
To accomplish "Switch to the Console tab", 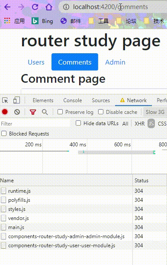I will pos(73,100).
